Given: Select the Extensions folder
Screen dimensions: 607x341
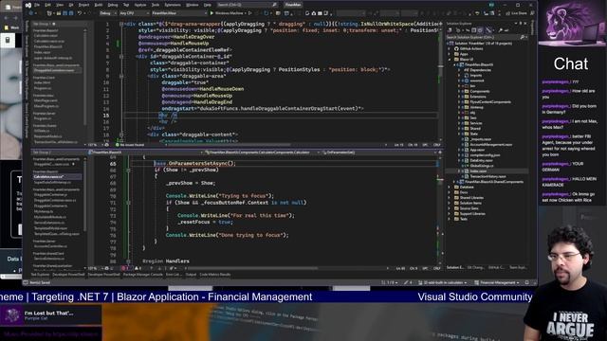Looking at the screenshot, I should pyautogui.click(x=478, y=97).
